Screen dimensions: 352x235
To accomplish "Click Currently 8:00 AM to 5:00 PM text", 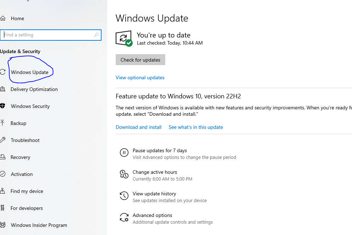I will click(162, 179).
